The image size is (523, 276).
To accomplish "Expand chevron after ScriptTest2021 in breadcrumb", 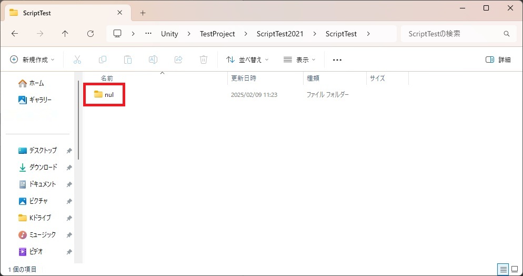I will click(x=315, y=34).
